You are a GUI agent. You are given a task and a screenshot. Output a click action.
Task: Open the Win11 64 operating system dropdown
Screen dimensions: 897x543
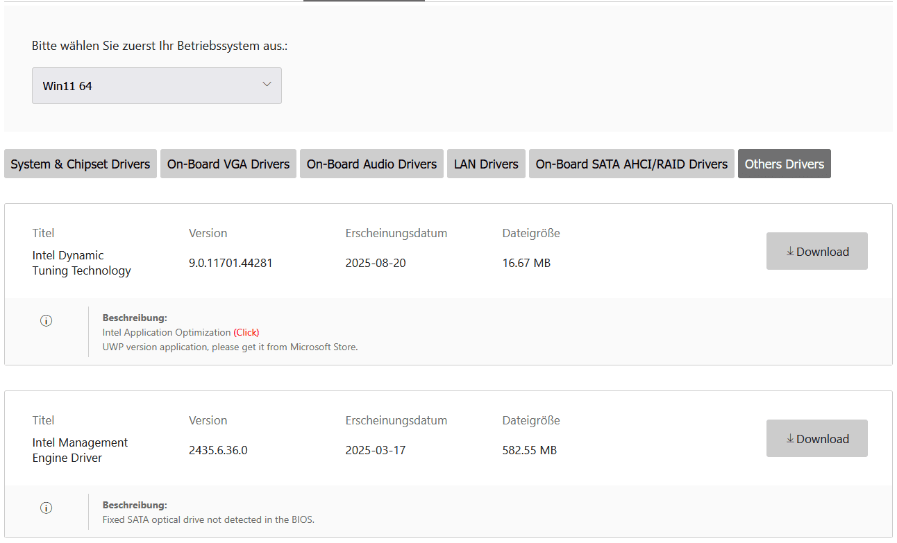click(156, 86)
